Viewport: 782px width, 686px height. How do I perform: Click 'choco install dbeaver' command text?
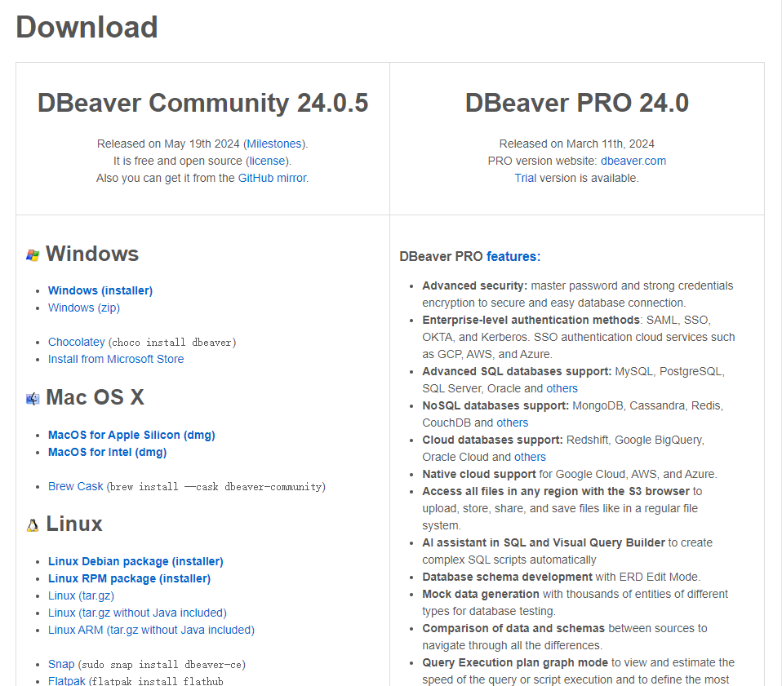click(x=172, y=343)
